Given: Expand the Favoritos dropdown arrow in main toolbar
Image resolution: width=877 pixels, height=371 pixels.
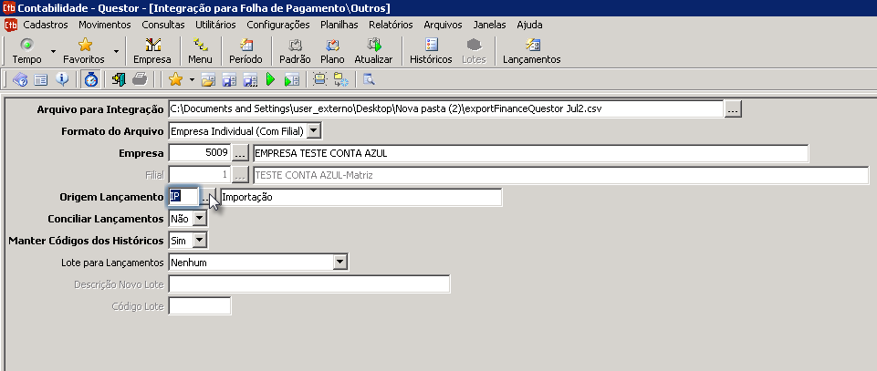Looking at the screenshot, I should pos(116,51).
